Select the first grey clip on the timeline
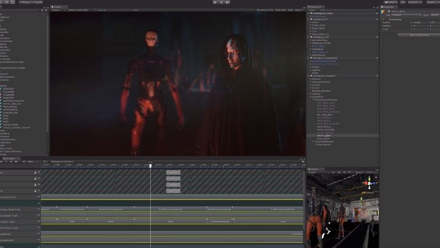 coord(173,172)
